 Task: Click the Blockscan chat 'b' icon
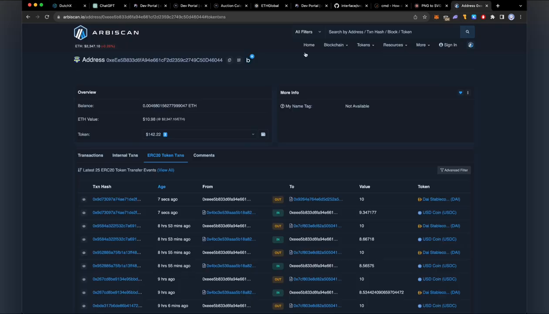pyautogui.click(x=248, y=60)
